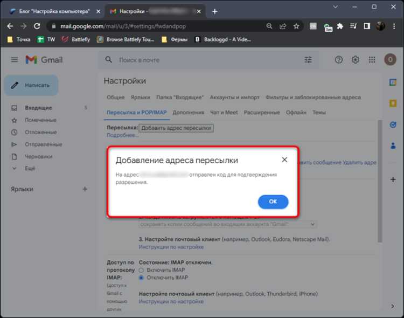Open the 'Backloggd' bookmark
404x318 pixels.
[223, 39]
